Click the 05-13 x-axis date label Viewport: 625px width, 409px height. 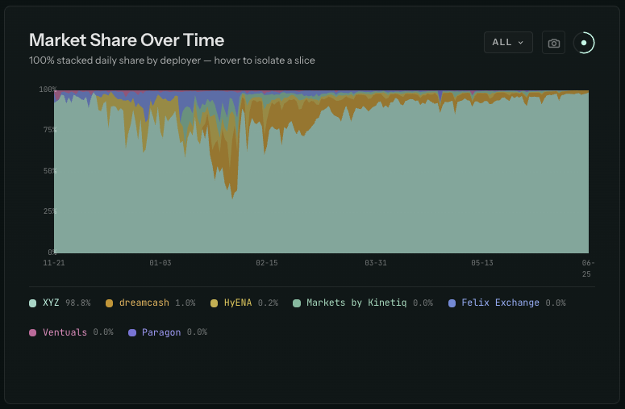click(x=482, y=263)
